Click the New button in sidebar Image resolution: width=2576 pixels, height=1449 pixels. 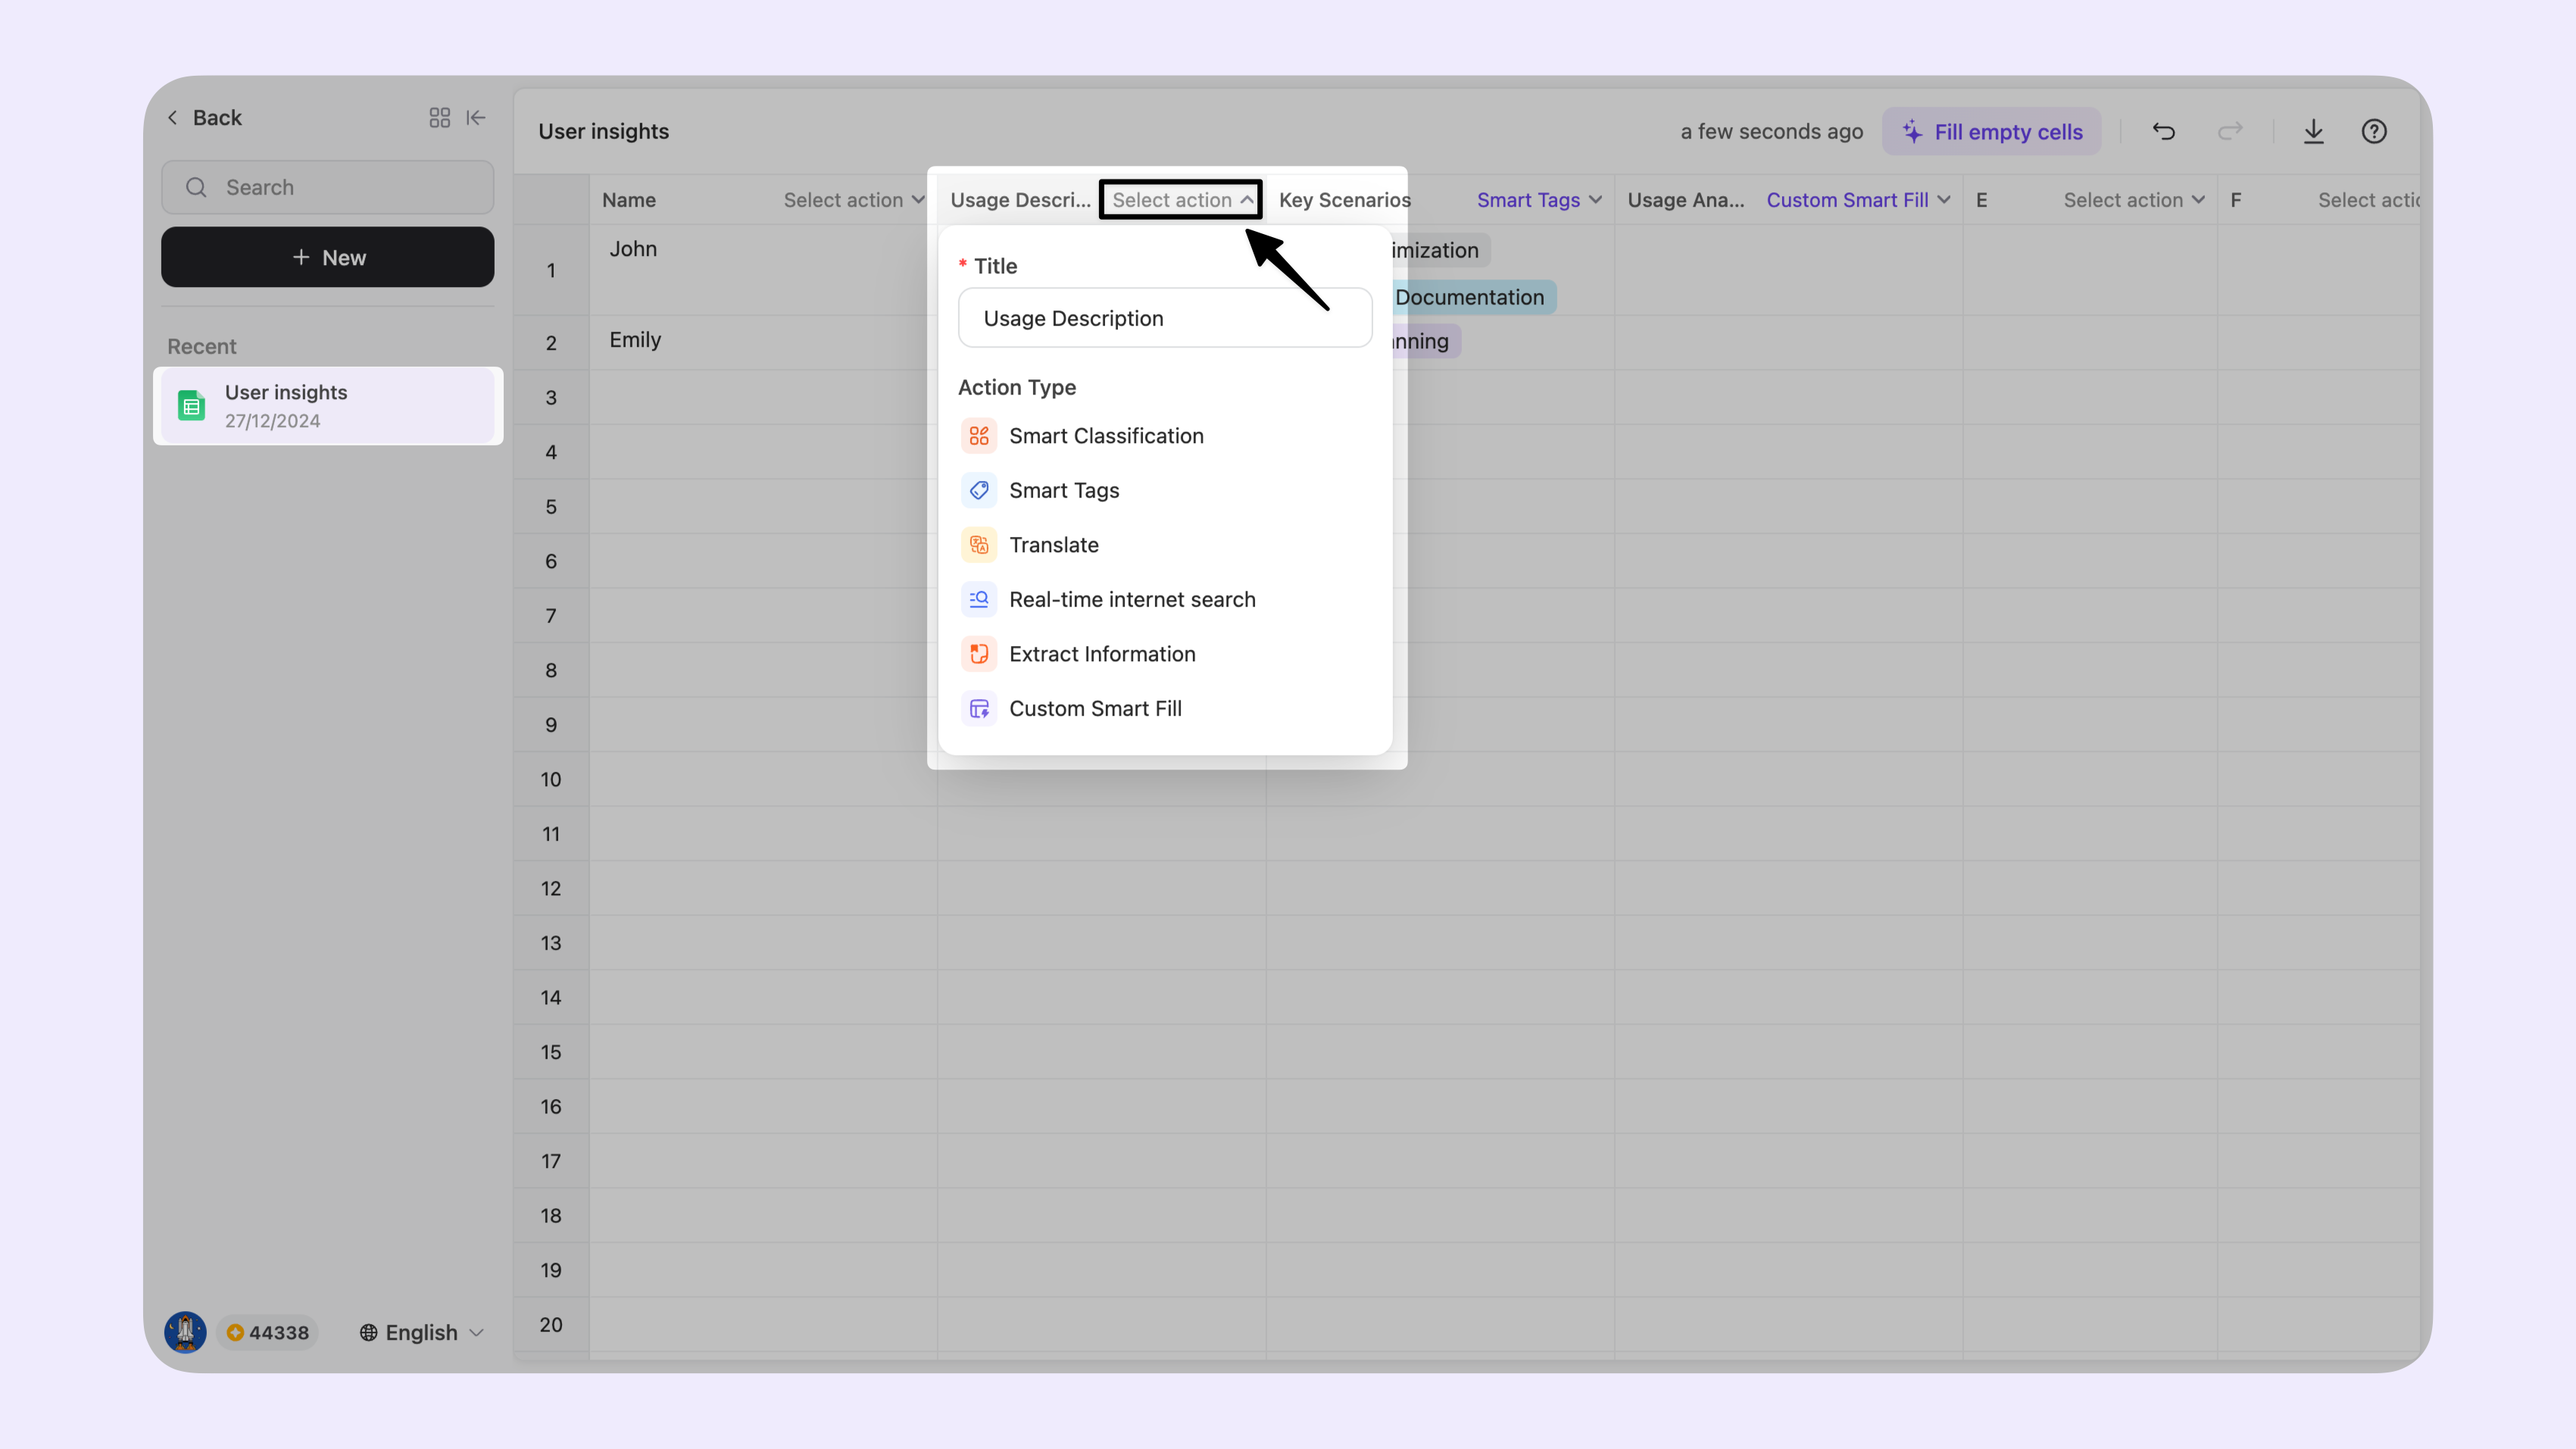(328, 257)
